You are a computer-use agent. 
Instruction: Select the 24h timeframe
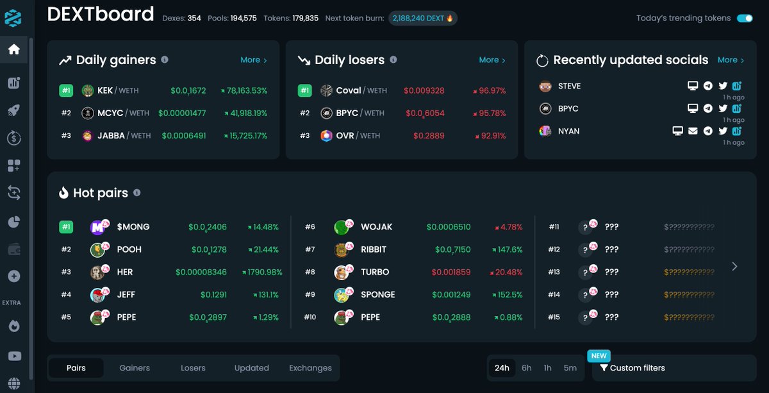click(502, 368)
